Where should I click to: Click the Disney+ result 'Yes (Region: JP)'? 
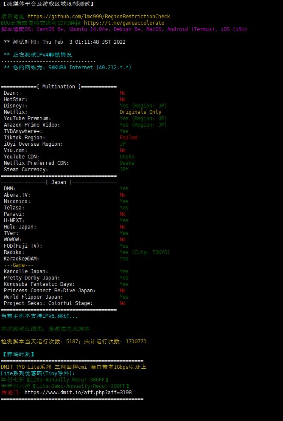pyautogui.click(x=143, y=106)
